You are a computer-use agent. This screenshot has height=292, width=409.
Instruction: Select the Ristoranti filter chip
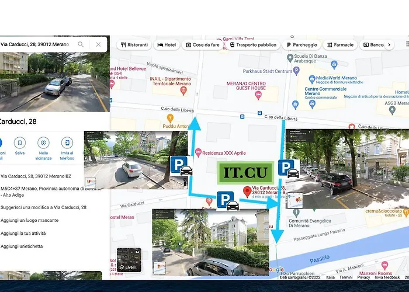133,44
